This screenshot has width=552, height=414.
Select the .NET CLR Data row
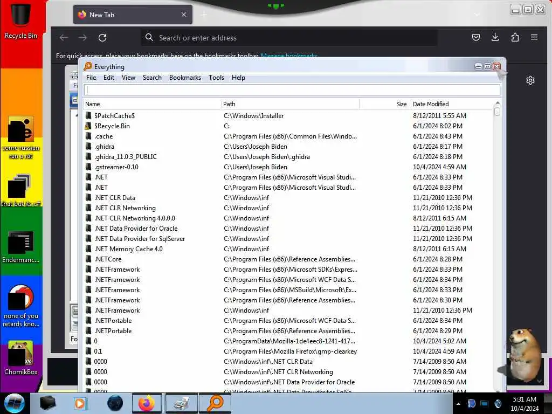click(289, 197)
